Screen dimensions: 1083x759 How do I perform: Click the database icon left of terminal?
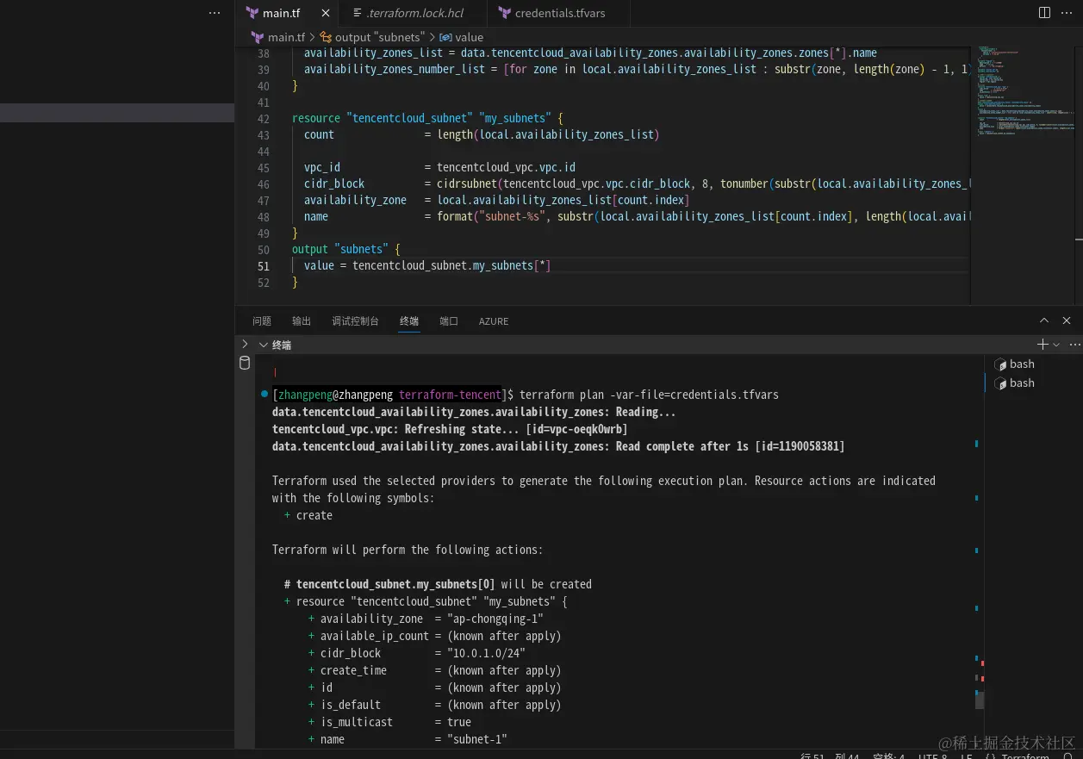click(245, 364)
